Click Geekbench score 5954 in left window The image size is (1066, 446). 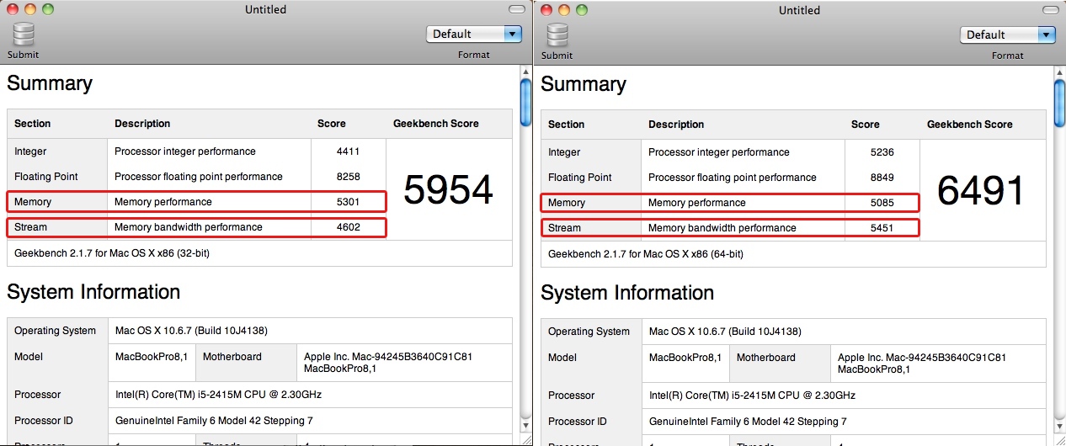[448, 190]
